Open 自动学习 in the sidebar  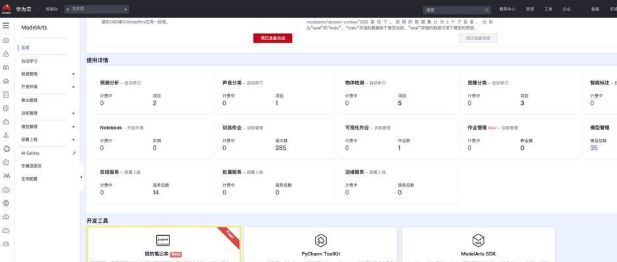30,62
